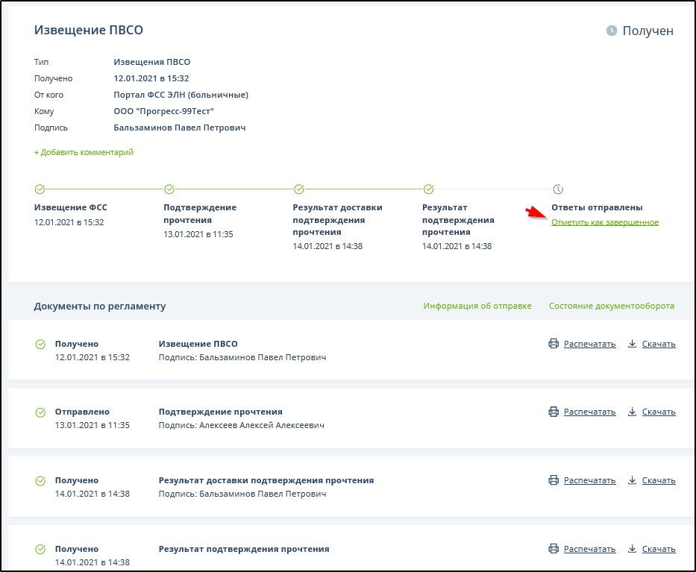Click download icon for Подтверждение прочтения row
Viewport: 696px width, 572px height.
632,412
